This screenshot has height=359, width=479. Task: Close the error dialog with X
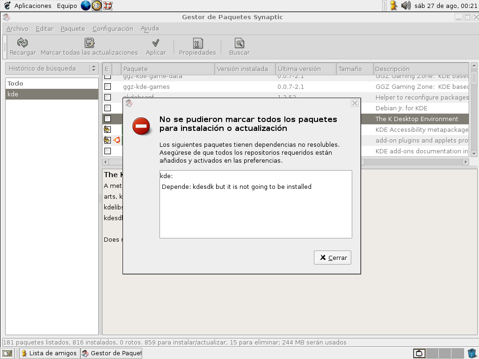point(355,103)
